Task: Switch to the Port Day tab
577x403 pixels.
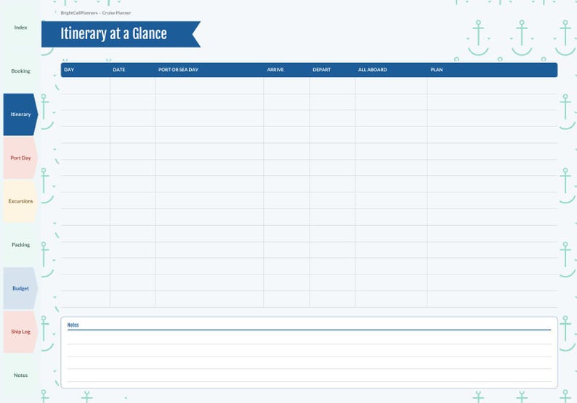Action: click(20, 158)
